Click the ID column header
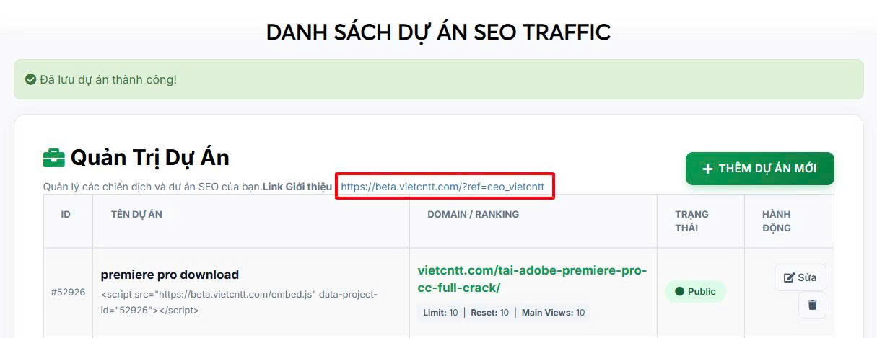The height and width of the screenshot is (338, 877). 66,214
